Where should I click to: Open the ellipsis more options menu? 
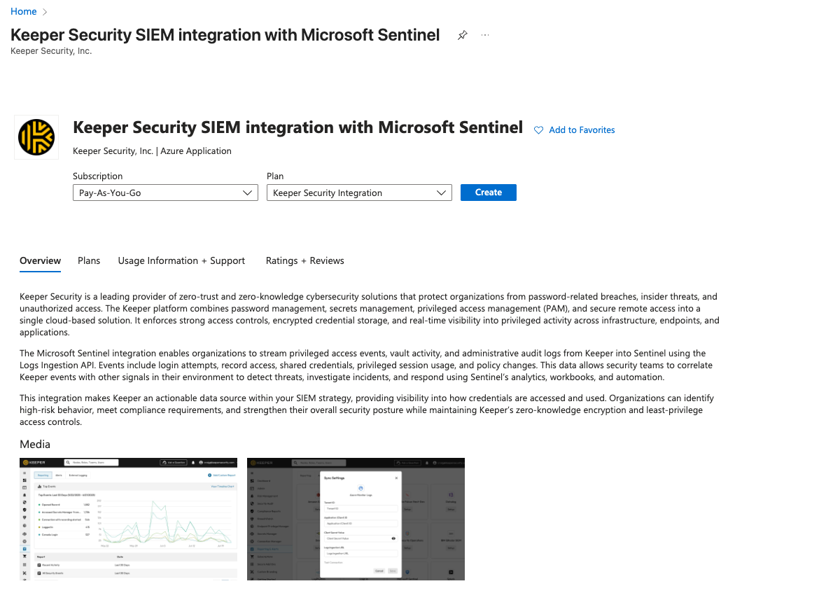pos(485,35)
